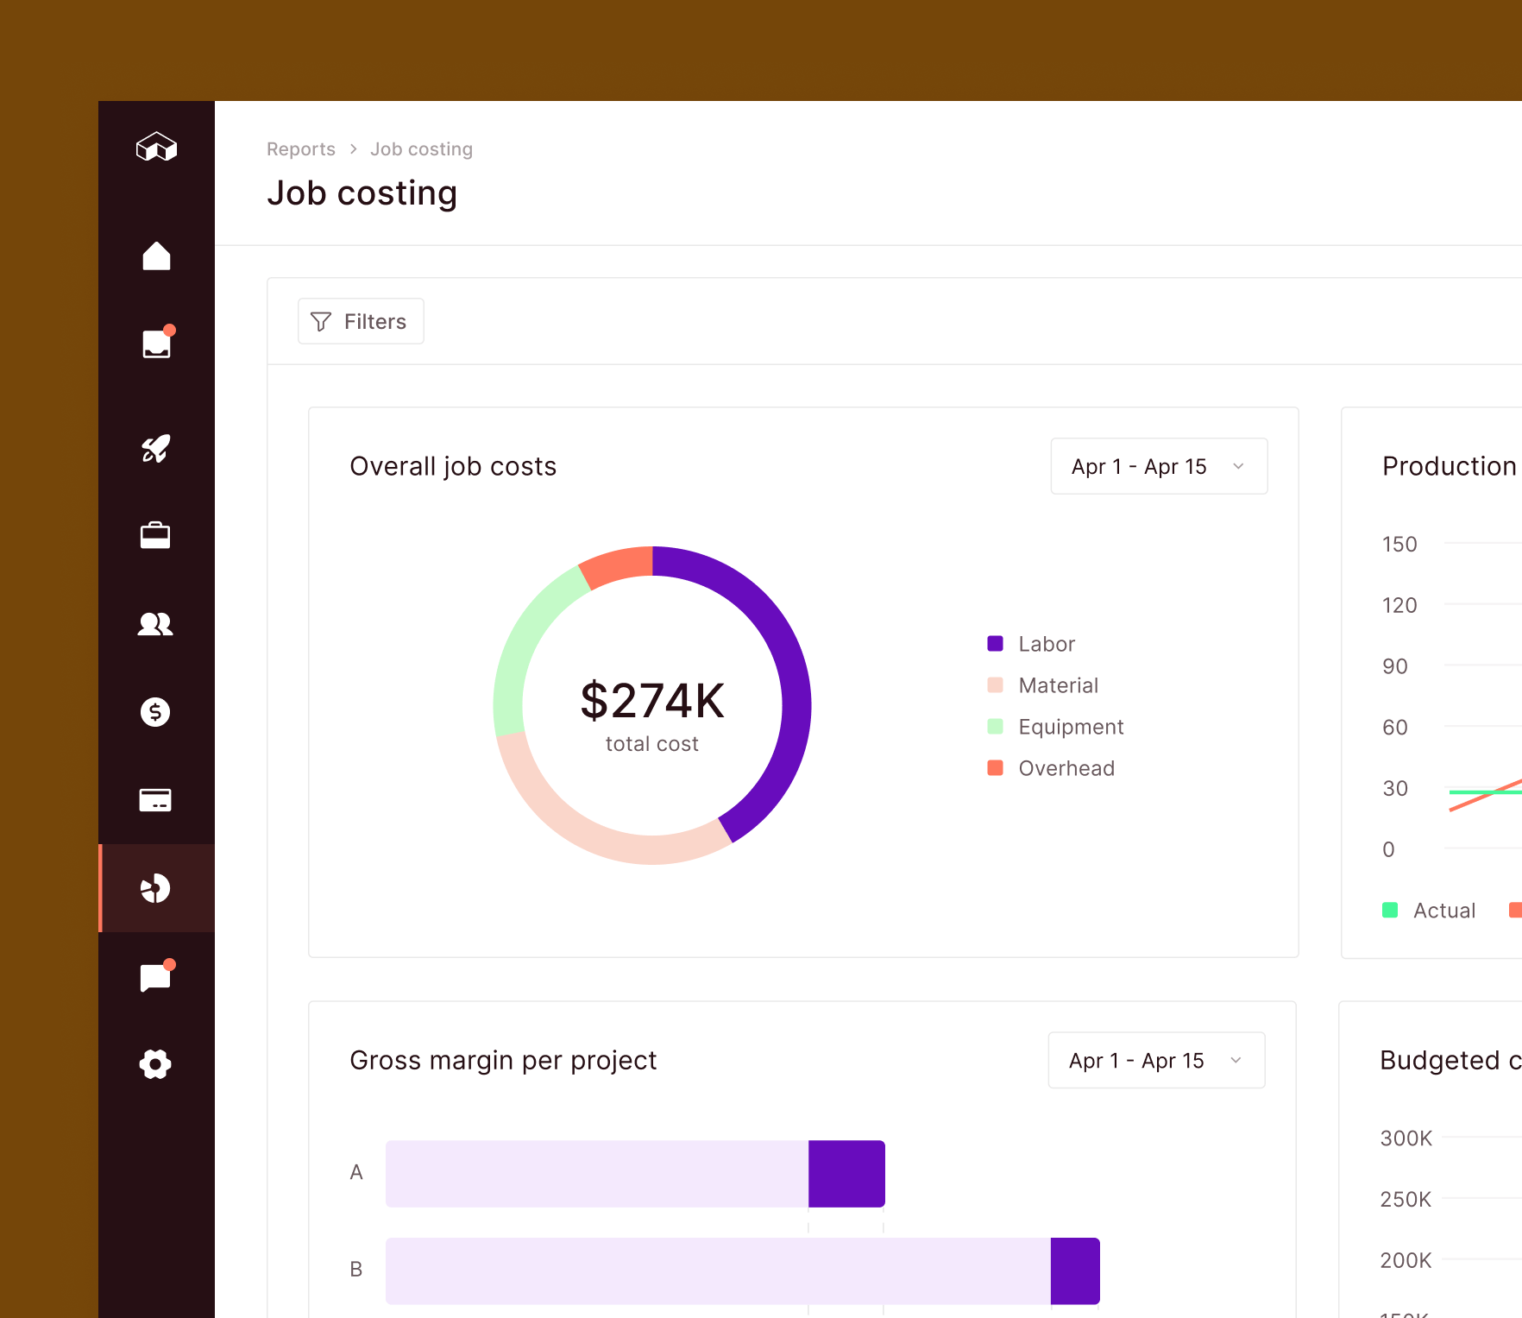Open settings via the gear icon
Screen dimensions: 1522x1318
pyautogui.click(x=156, y=1064)
